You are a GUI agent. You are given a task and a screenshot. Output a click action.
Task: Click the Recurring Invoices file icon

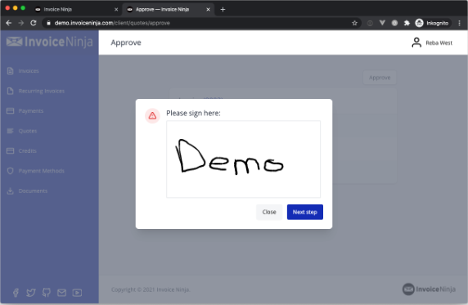tap(10, 91)
